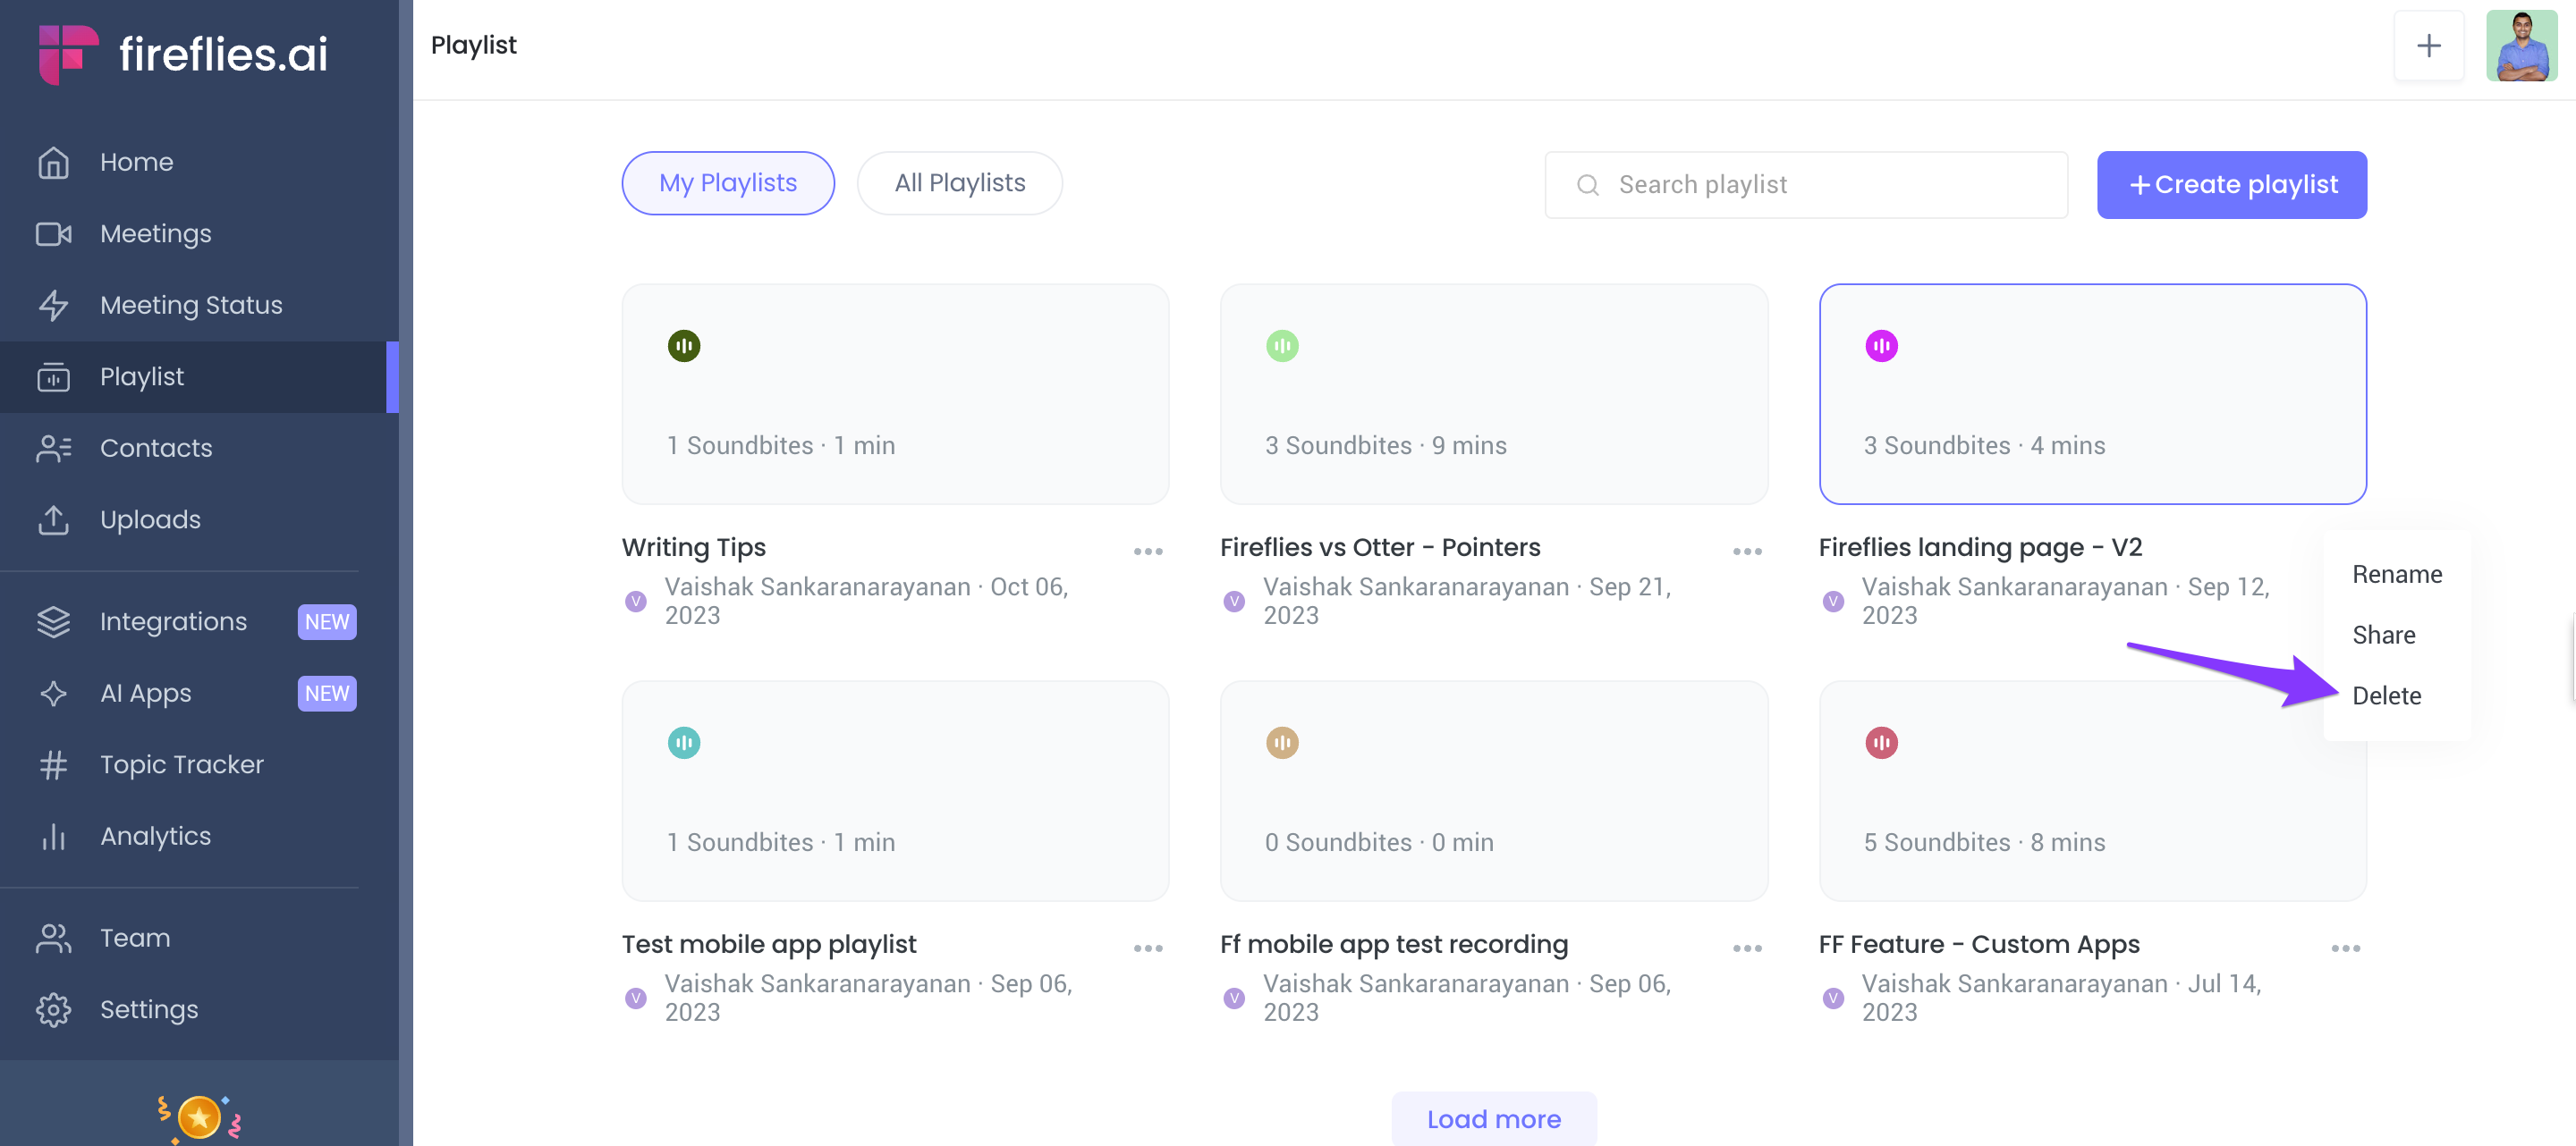This screenshot has height=1146, width=2576.
Task: Click the Load more button
Action: [x=1493, y=1119]
